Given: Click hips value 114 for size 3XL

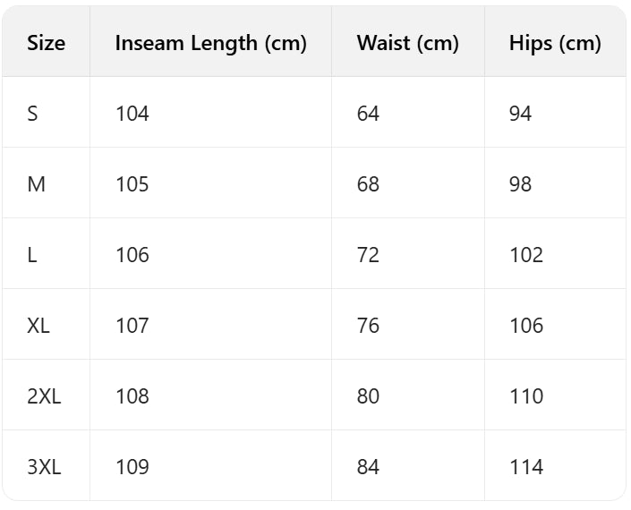Looking at the screenshot, I should (526, 467).
